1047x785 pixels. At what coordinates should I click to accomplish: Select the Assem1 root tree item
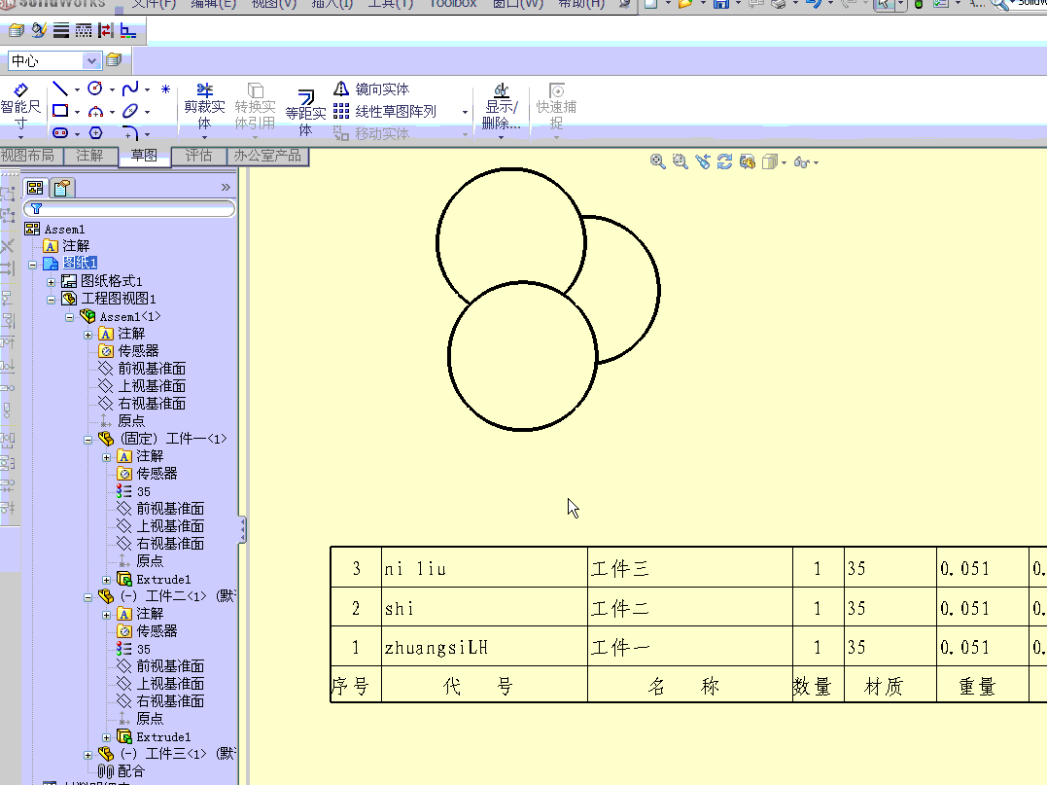coord(64,230)
